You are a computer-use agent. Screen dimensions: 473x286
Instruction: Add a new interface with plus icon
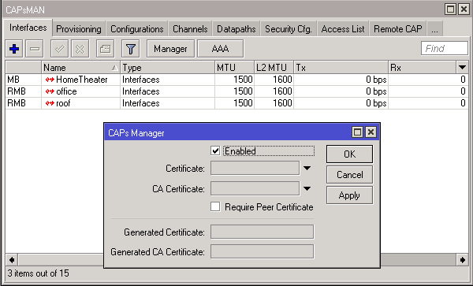pos(14,49)
